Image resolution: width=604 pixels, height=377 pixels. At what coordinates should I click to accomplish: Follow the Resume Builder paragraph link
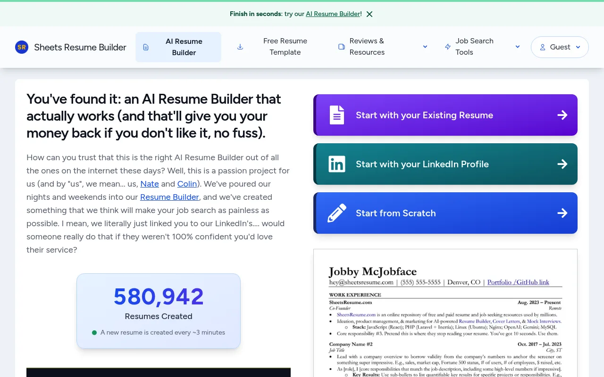point(169,197)
